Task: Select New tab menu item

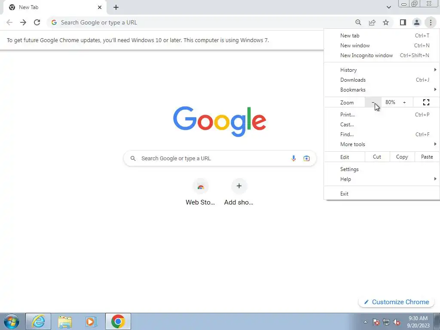Action: [x=382, y=36]
